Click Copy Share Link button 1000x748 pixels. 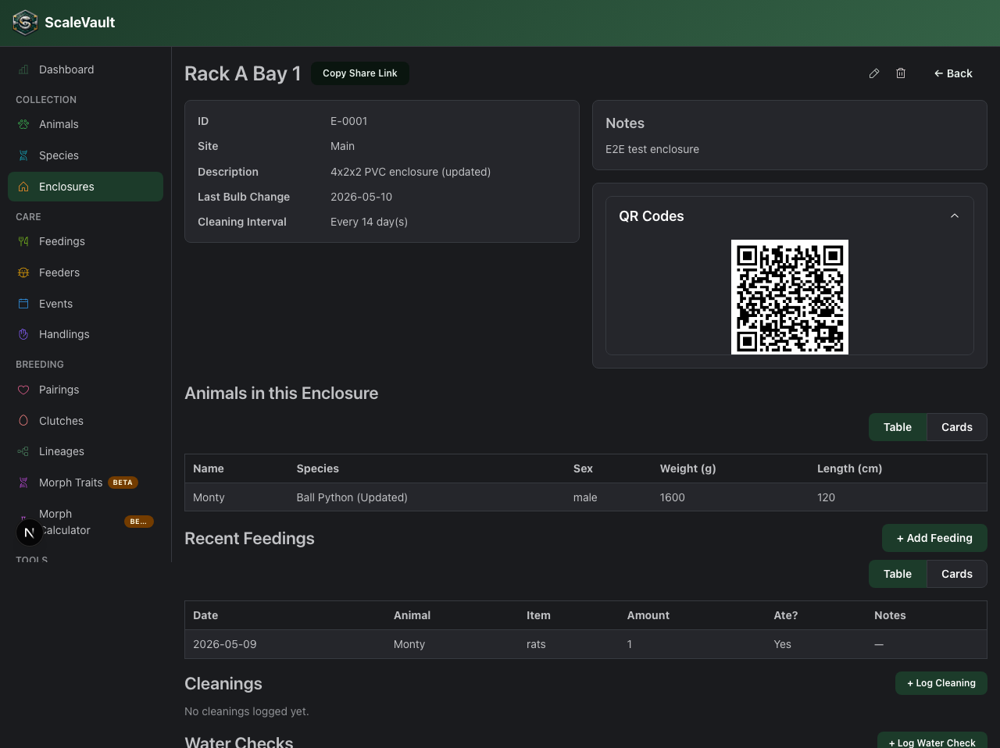coord(360,73)
